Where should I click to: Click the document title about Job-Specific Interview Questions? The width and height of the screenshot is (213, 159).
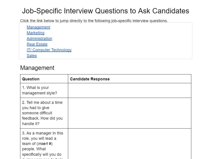105,11
